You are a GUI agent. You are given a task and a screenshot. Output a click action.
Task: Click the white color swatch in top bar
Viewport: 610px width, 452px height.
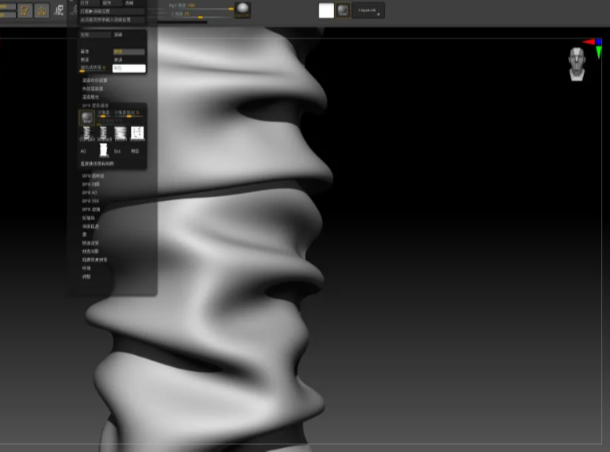[x=326, y=10]
